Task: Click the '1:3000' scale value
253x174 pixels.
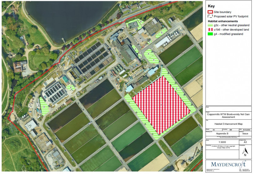Action: 222,142
